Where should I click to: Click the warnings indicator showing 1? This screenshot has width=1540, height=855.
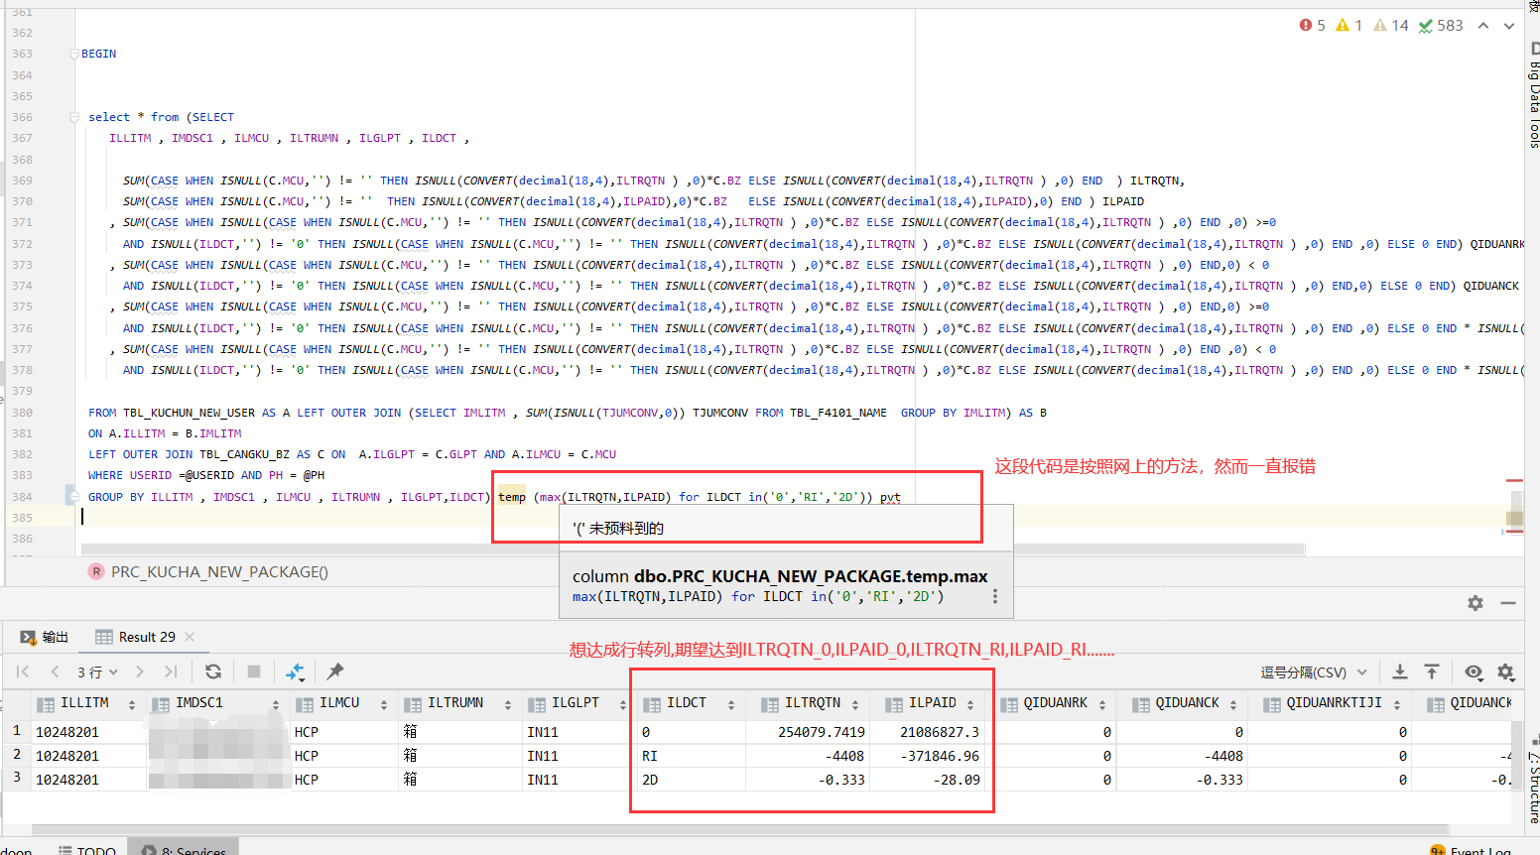pos(1349,25)
